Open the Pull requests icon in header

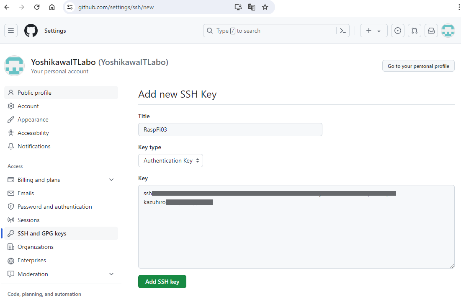414,31
